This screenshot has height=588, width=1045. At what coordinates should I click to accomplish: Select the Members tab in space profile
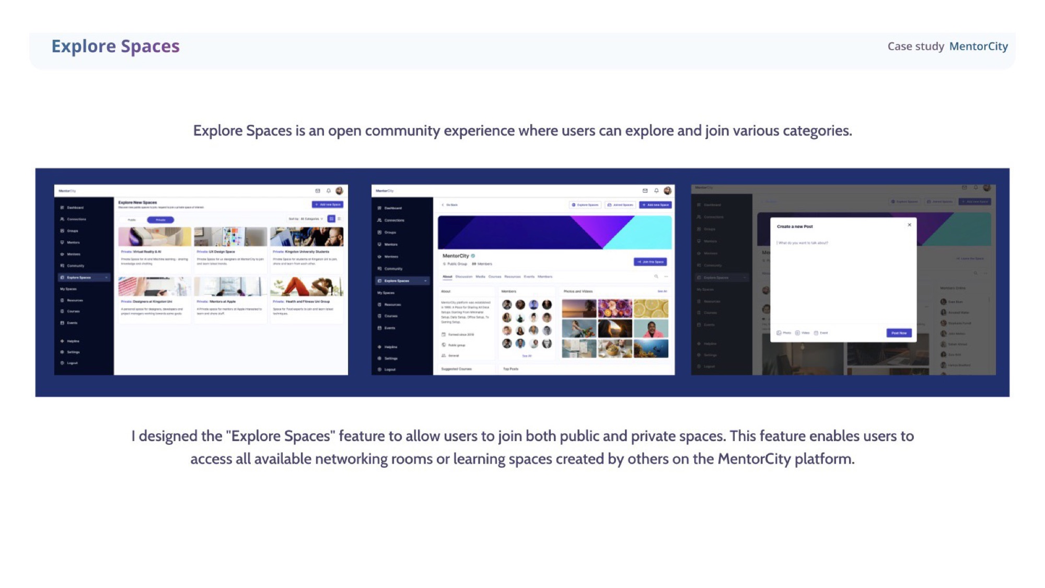click(x=544, y=276)
